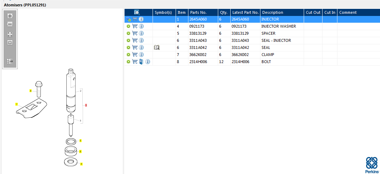The height and width of the screenshot is (174, 380).
Task: Add CLAMP 3662K002 to cart
Action: pos(135,55)
